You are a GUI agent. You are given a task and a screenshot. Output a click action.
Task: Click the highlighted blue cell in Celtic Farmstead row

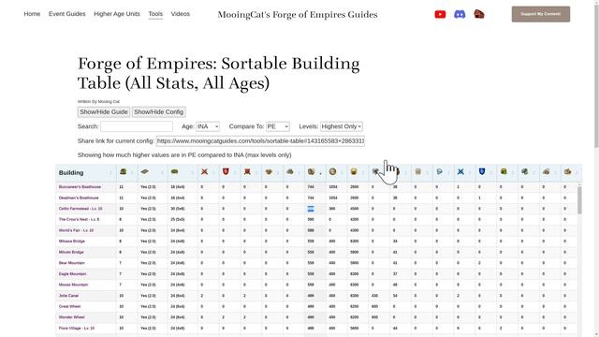point(311,209)
